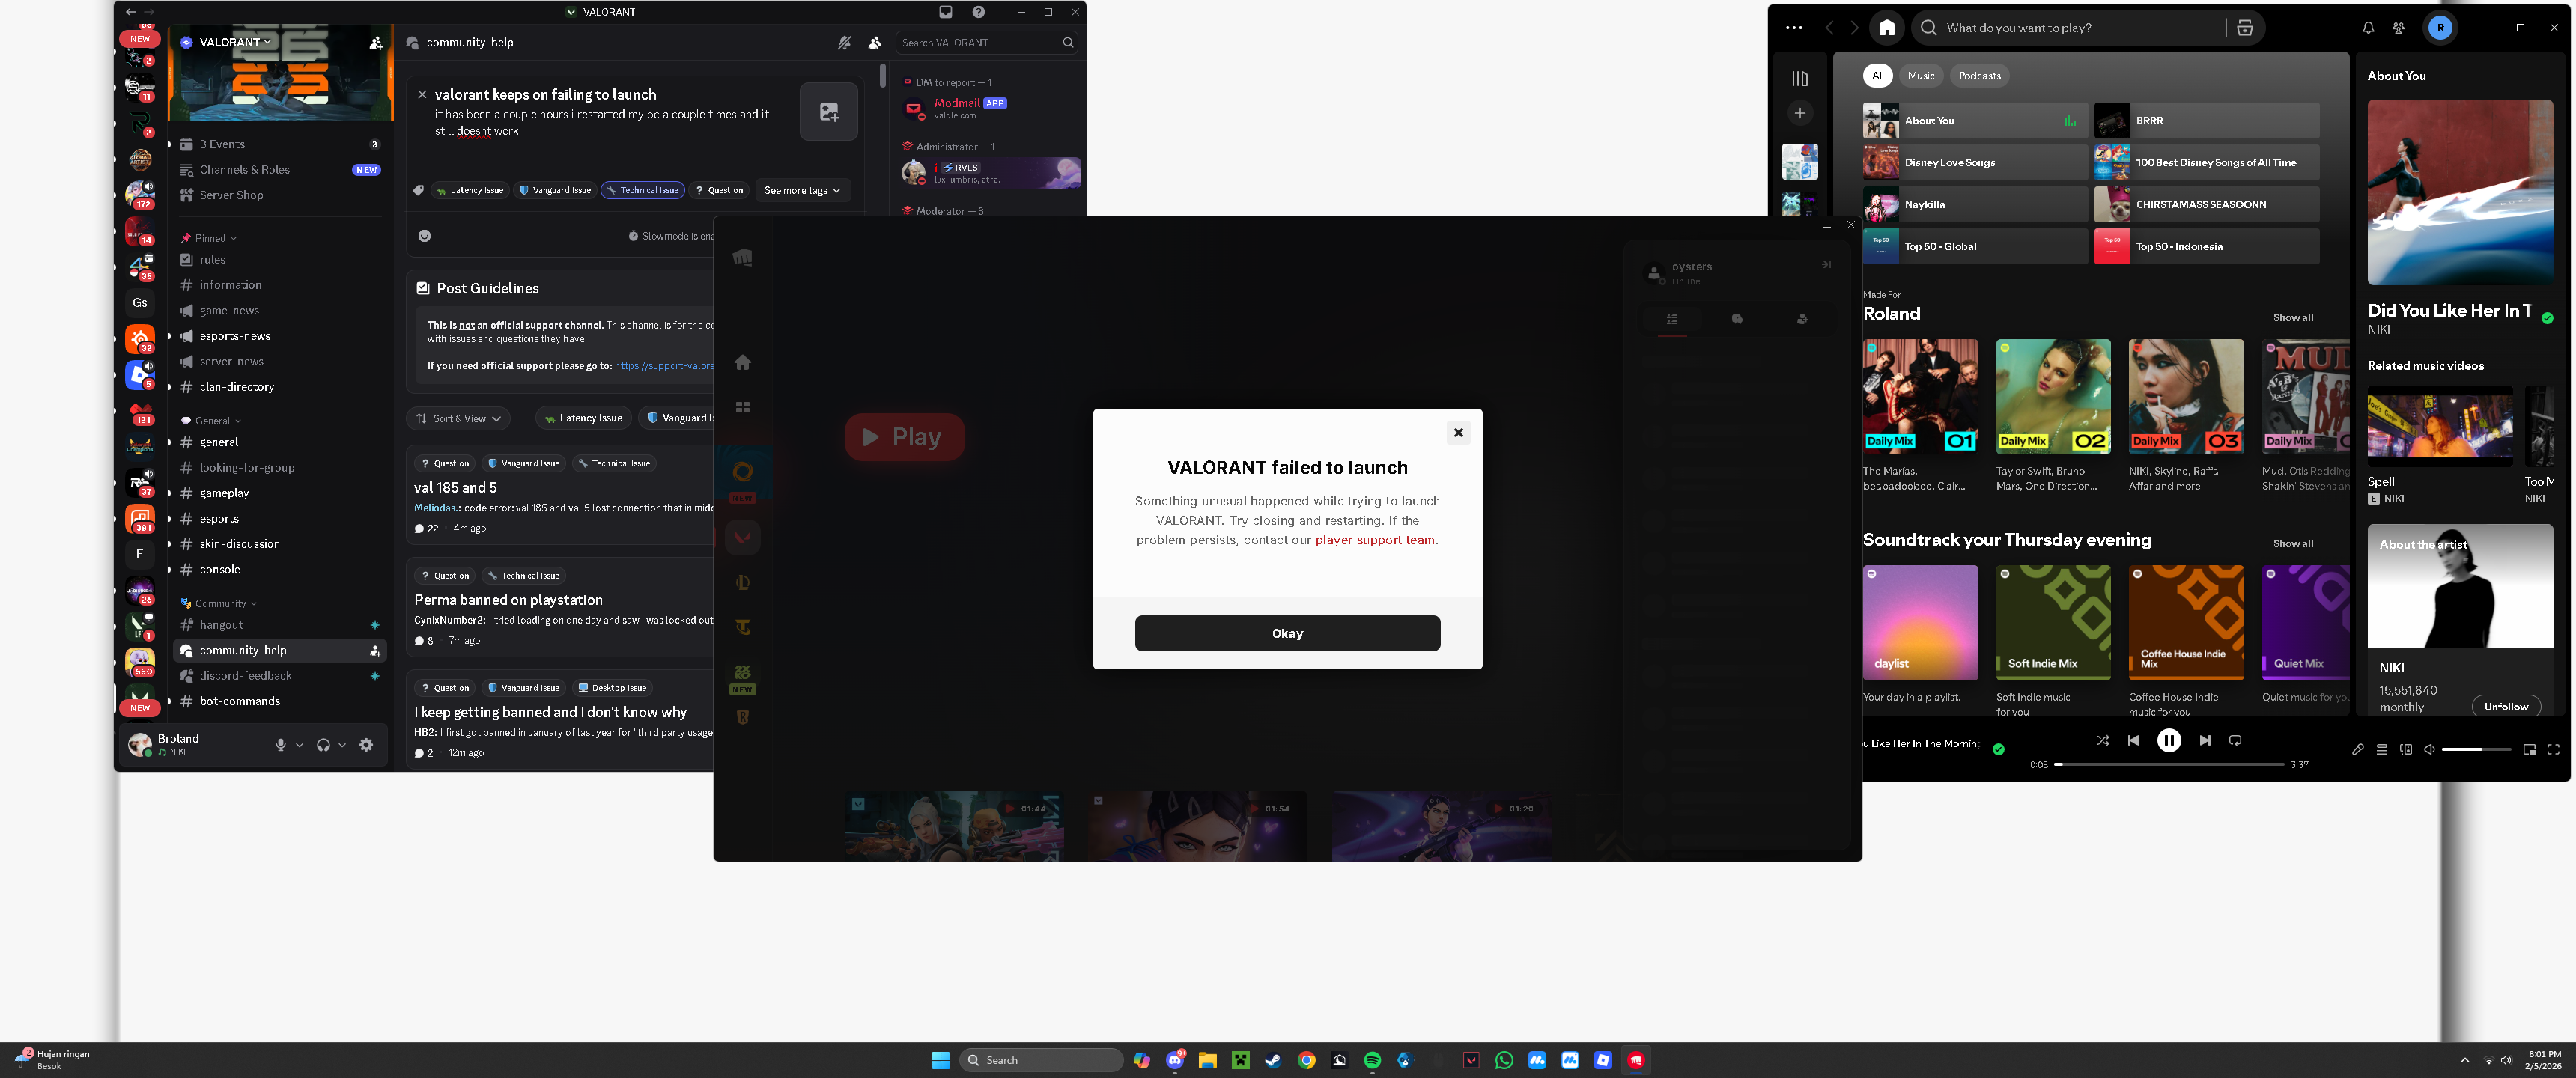2576x1078 pixels.
Task: Open the Sort & View dropdown
Action: [x=458, y=418]
